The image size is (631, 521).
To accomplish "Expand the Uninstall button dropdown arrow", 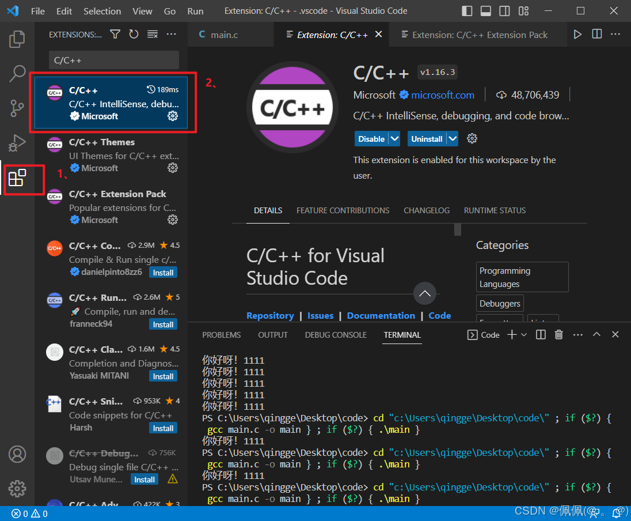I will 453,139.
